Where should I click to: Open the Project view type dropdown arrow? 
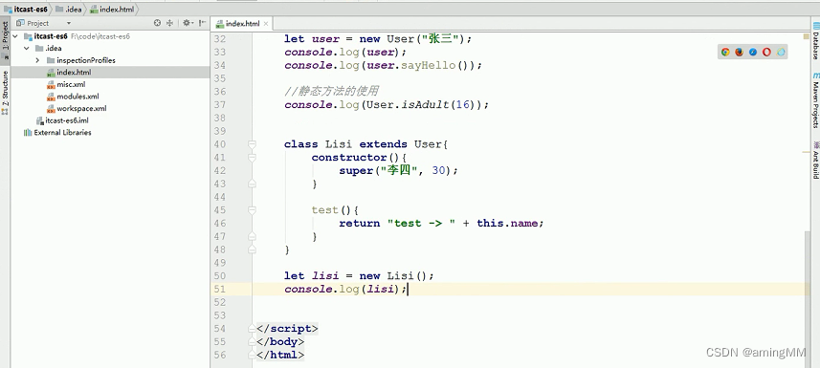point(69,24)
